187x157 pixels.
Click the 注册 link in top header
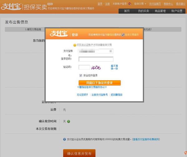(x=107, y=4)
